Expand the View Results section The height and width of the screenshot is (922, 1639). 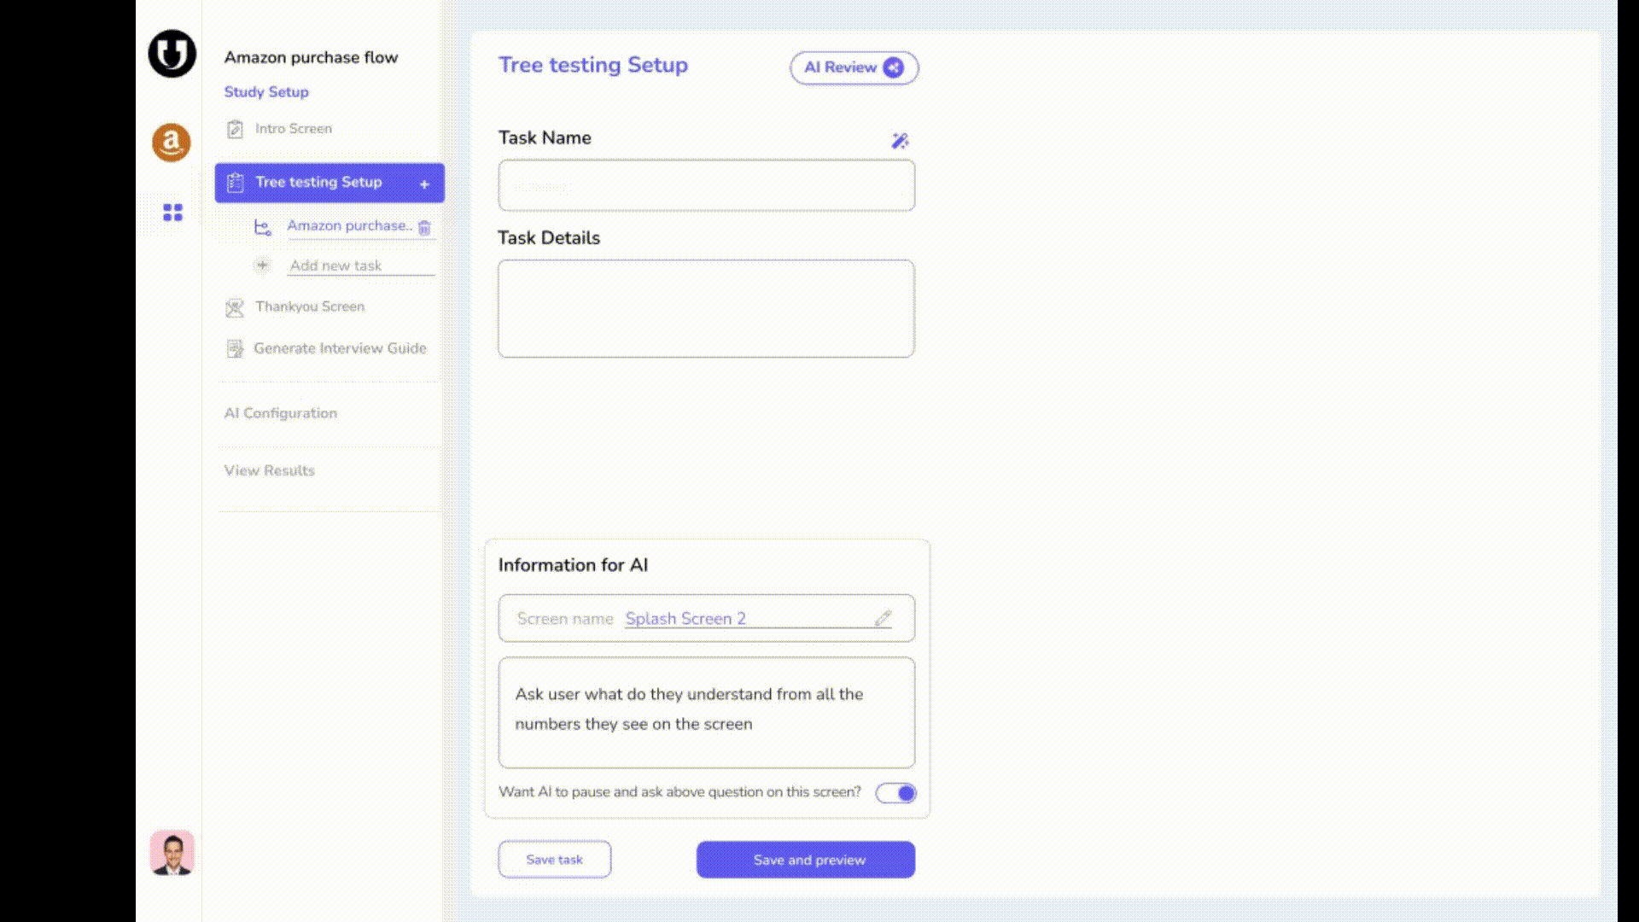pos(269,470)
